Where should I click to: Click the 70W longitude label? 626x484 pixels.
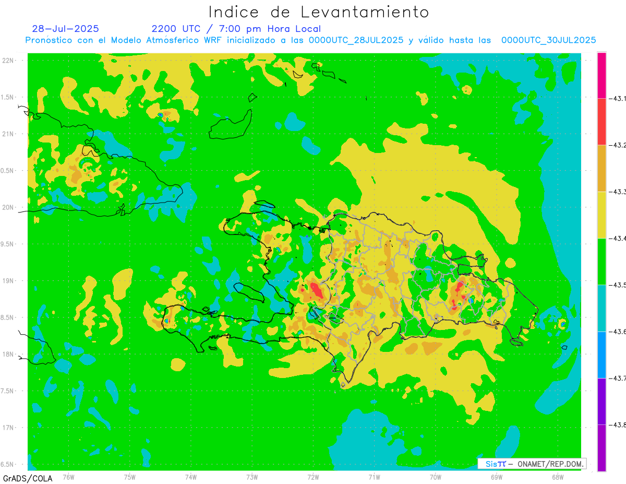click(x=436, y=477)
